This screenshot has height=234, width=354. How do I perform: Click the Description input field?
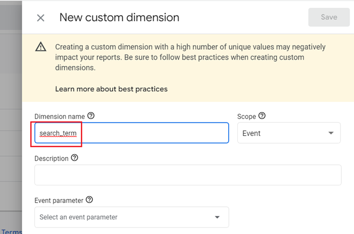(x=188, y=175)
